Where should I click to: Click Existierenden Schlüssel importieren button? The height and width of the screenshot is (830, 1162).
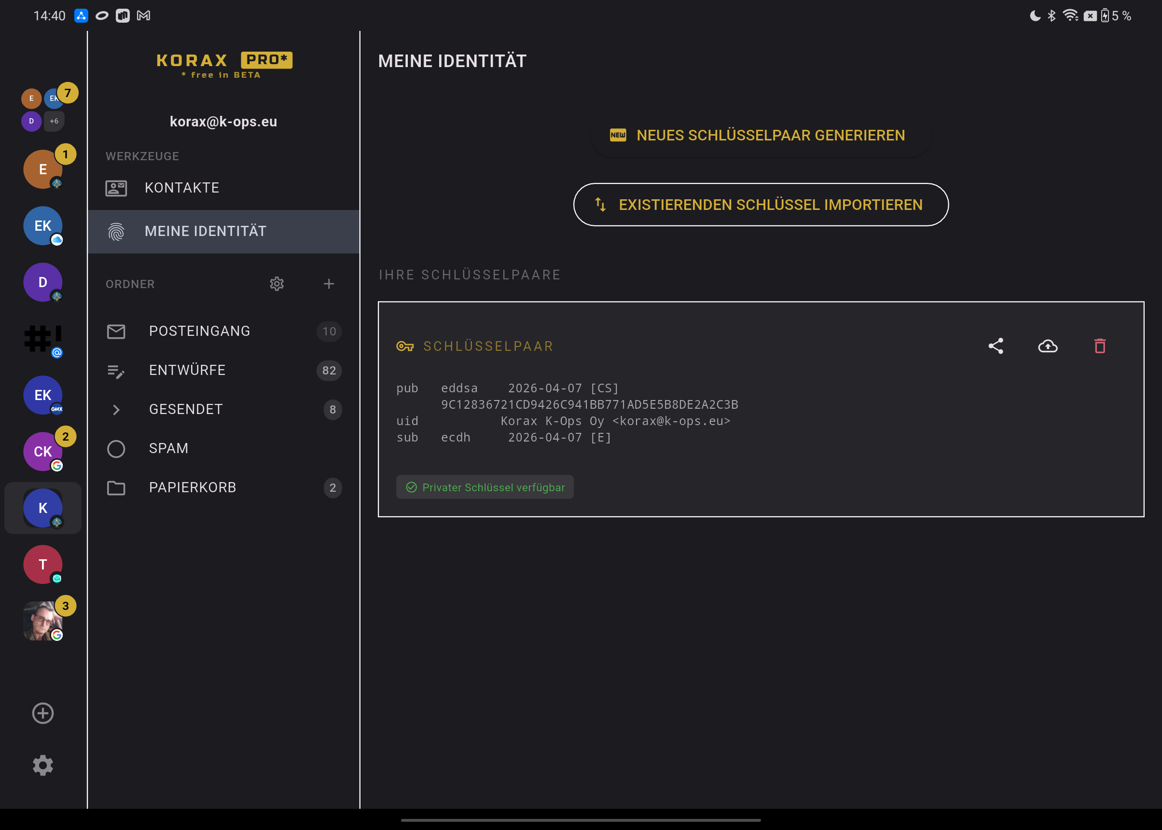761,205
